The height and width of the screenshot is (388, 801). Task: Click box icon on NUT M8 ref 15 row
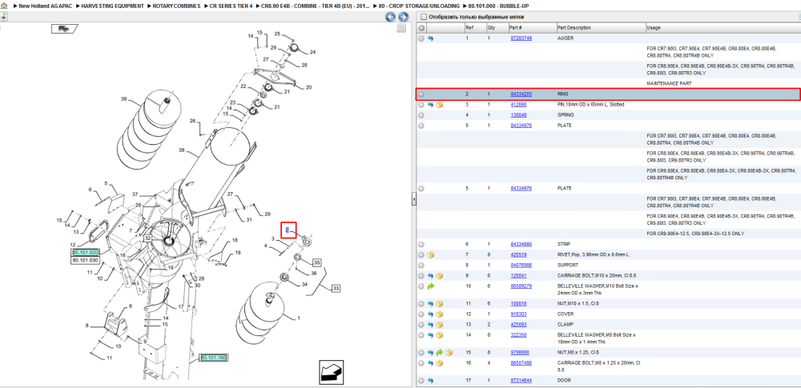point(449,352)
